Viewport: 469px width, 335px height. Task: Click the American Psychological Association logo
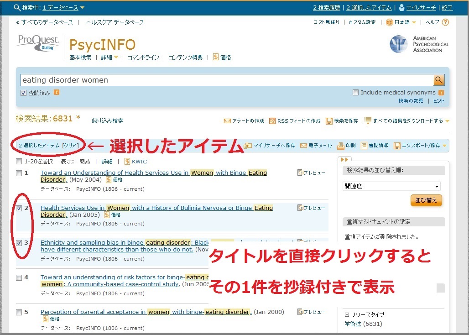point(419,44)
